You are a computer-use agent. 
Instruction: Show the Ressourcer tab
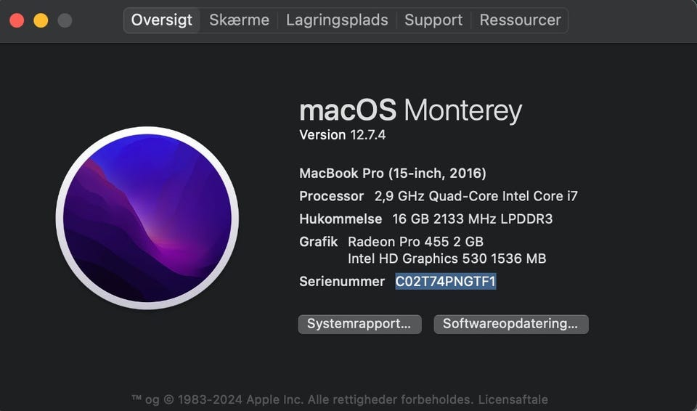point(520,20)
